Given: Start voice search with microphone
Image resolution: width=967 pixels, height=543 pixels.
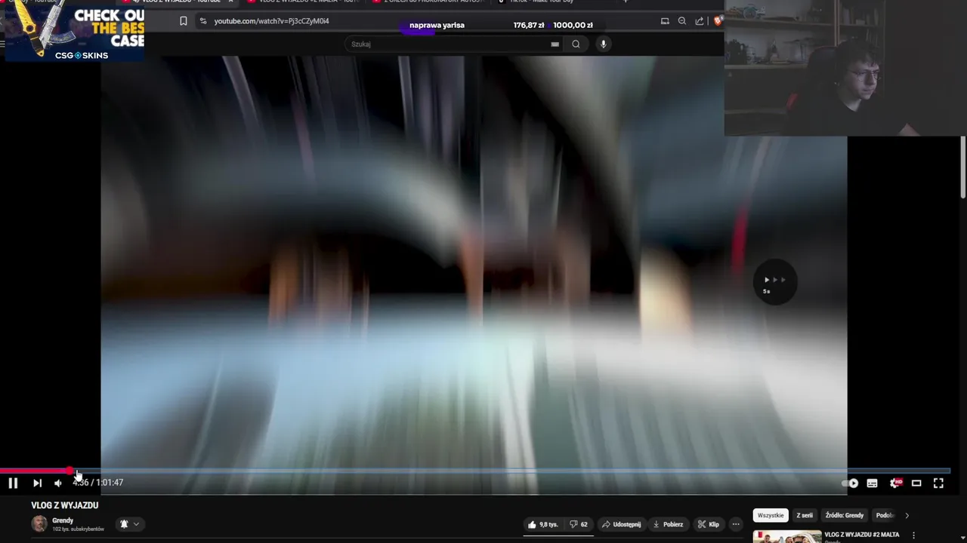Looking at the screenshot, I should [x=603, y=44].
